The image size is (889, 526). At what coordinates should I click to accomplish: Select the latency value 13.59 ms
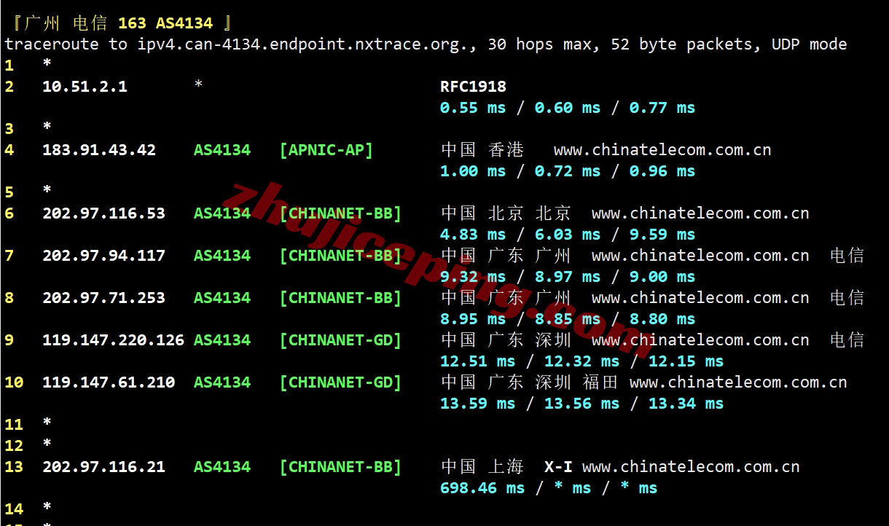click(x=478, y=404)
